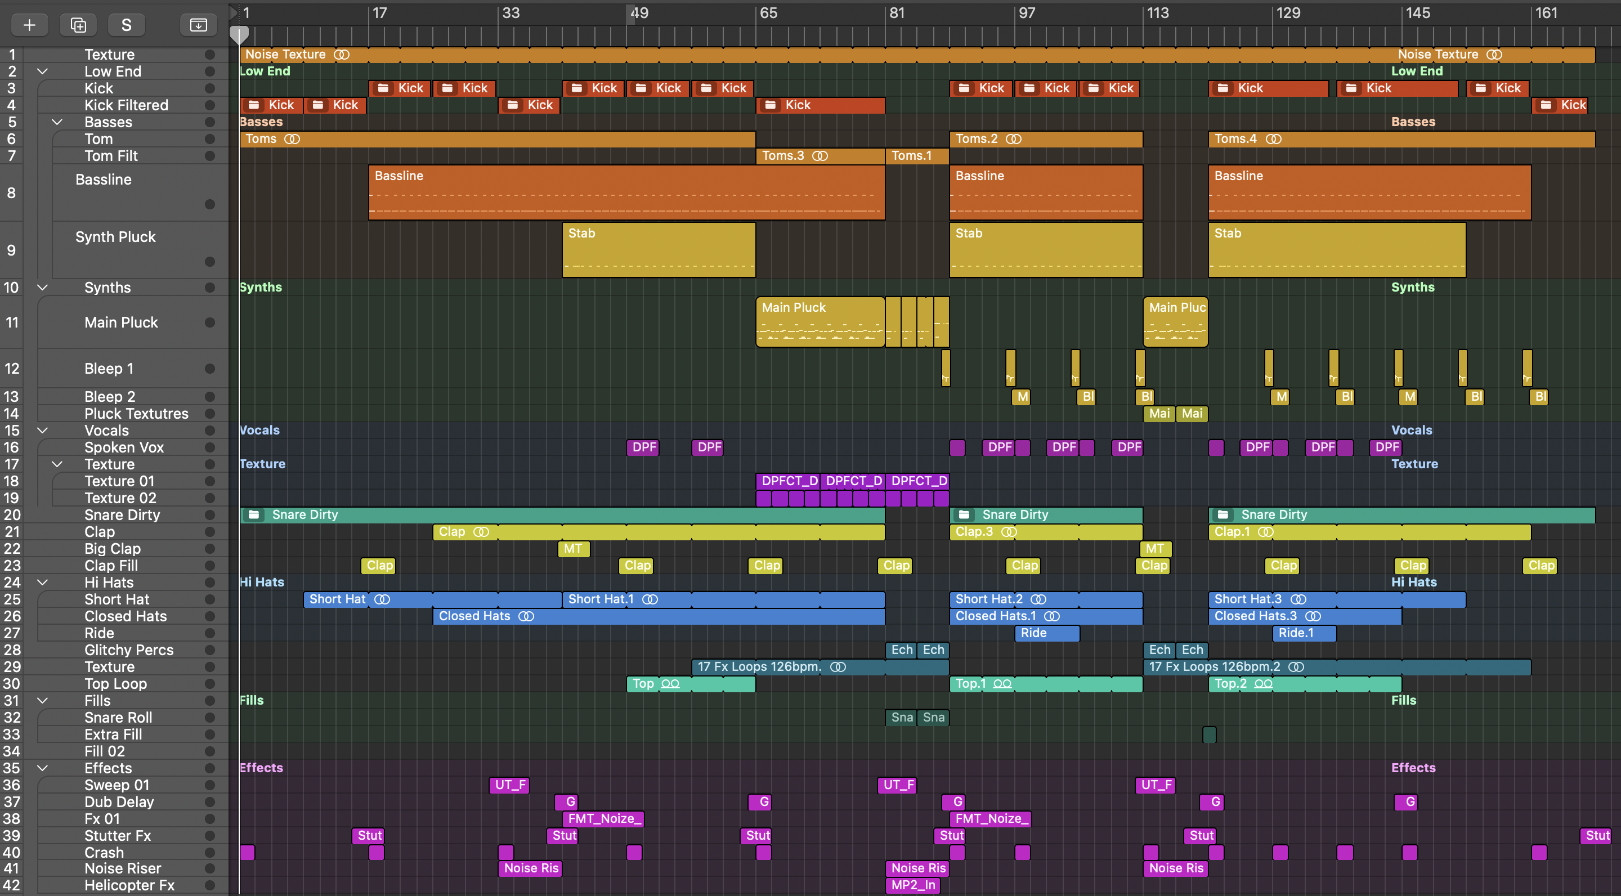This screenshot has height=896, width=1621.
Task: Click the import tray icon button
Action: tap(198, 25)
